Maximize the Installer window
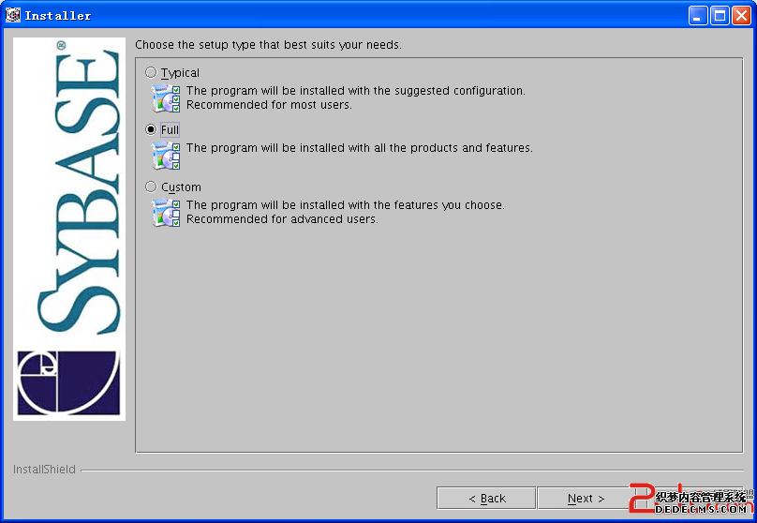The width and height of the screenshot is (757, 523). click(x=720, y=15)
